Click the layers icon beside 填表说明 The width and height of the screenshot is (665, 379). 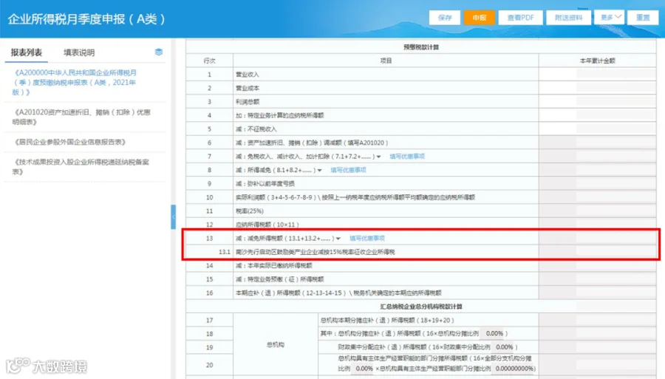pyautogui.click(x=159, y=52)
